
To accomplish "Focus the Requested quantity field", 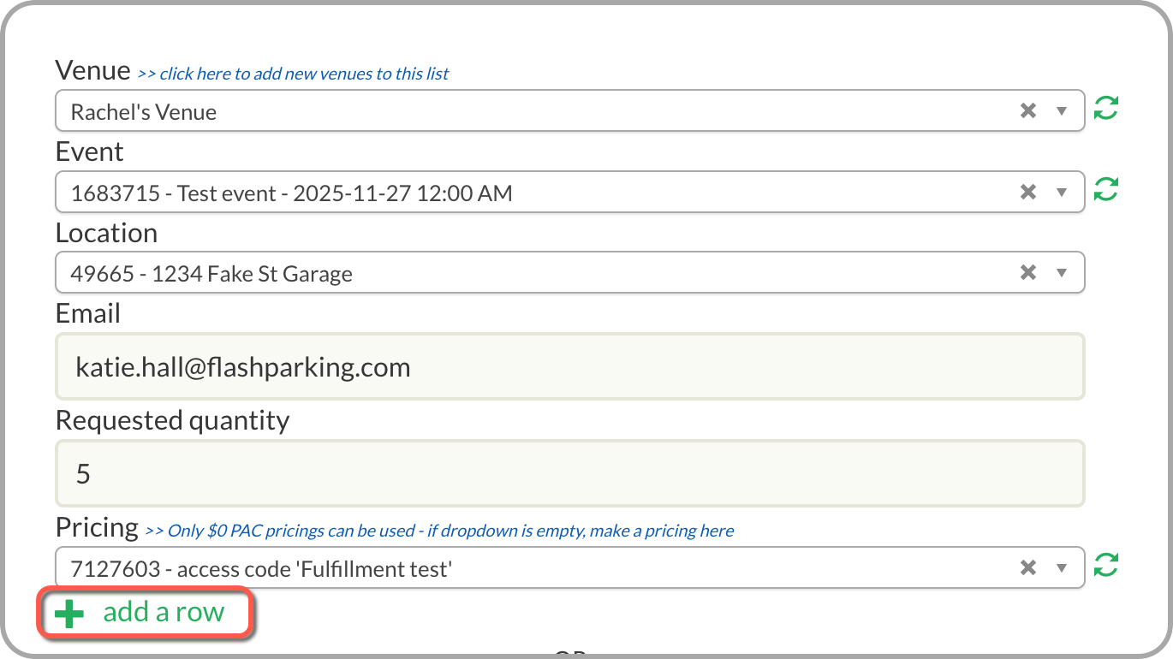I will coord(570,473).
